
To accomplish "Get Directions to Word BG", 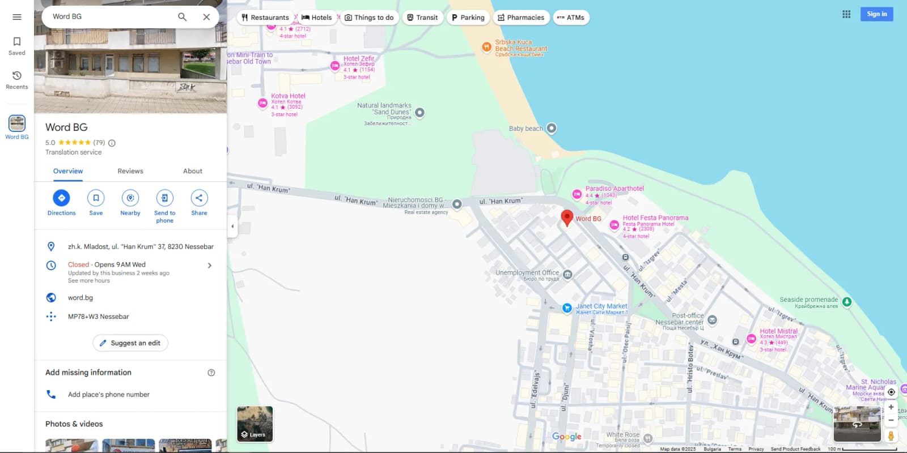I will coord(61,203).
